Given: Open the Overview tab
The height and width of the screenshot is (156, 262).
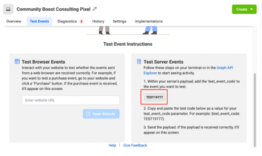Looking at the screenshot, I should 14,21.
